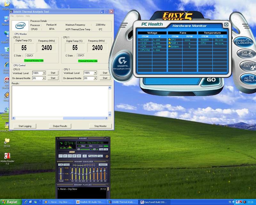Click the Output Results button
This screenshot has height=205, width=256.
pos(60,126)
